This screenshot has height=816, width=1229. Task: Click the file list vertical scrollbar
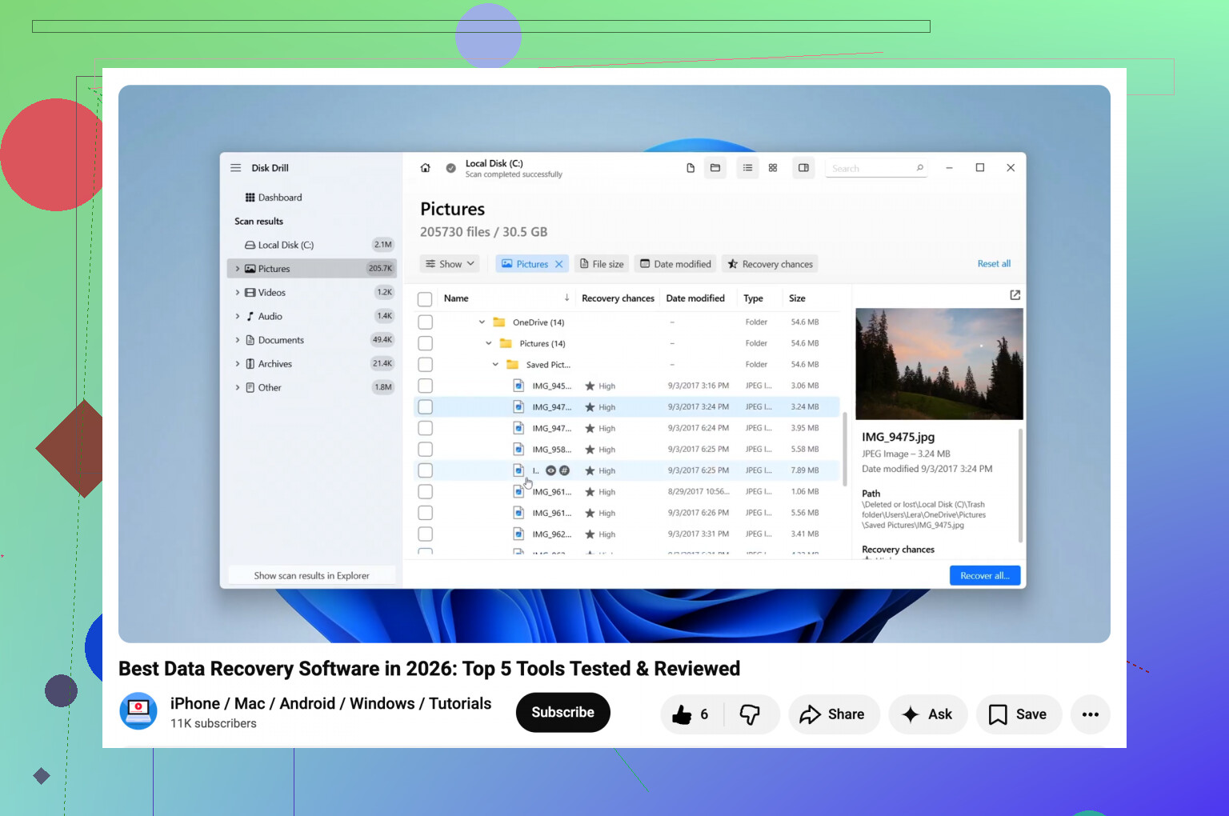click(845, 448)
